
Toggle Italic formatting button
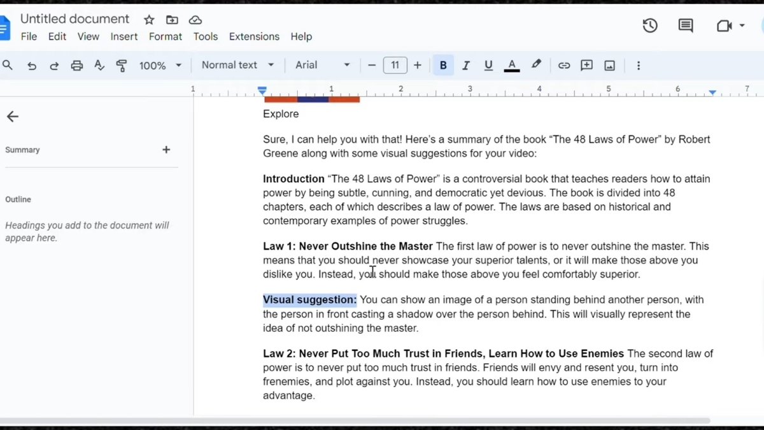click(466, 66)
